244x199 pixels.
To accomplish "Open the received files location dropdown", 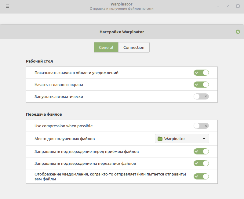I will 182,139.
